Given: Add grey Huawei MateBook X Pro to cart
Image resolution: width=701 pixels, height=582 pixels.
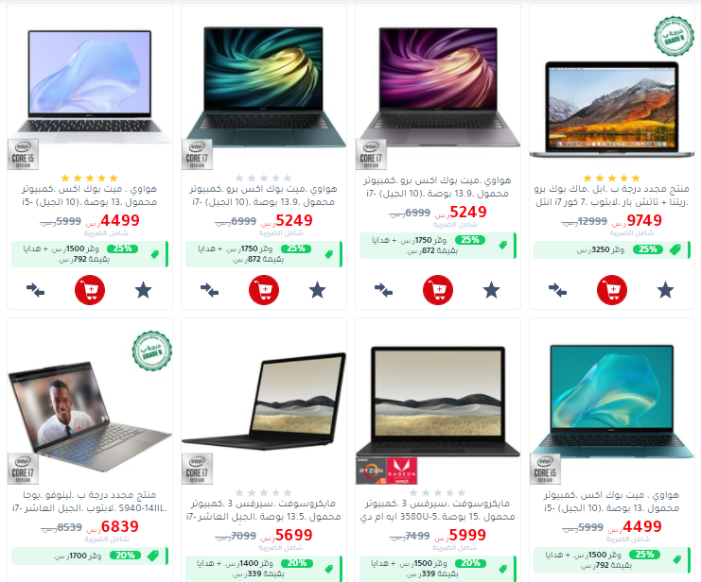Looking at the screenshot, I should click(438, 290).
